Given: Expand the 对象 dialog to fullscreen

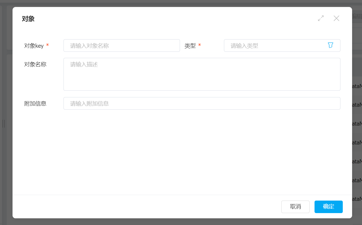Looking at the screenshot, I should pyautogui.click(x=321, y=18).
